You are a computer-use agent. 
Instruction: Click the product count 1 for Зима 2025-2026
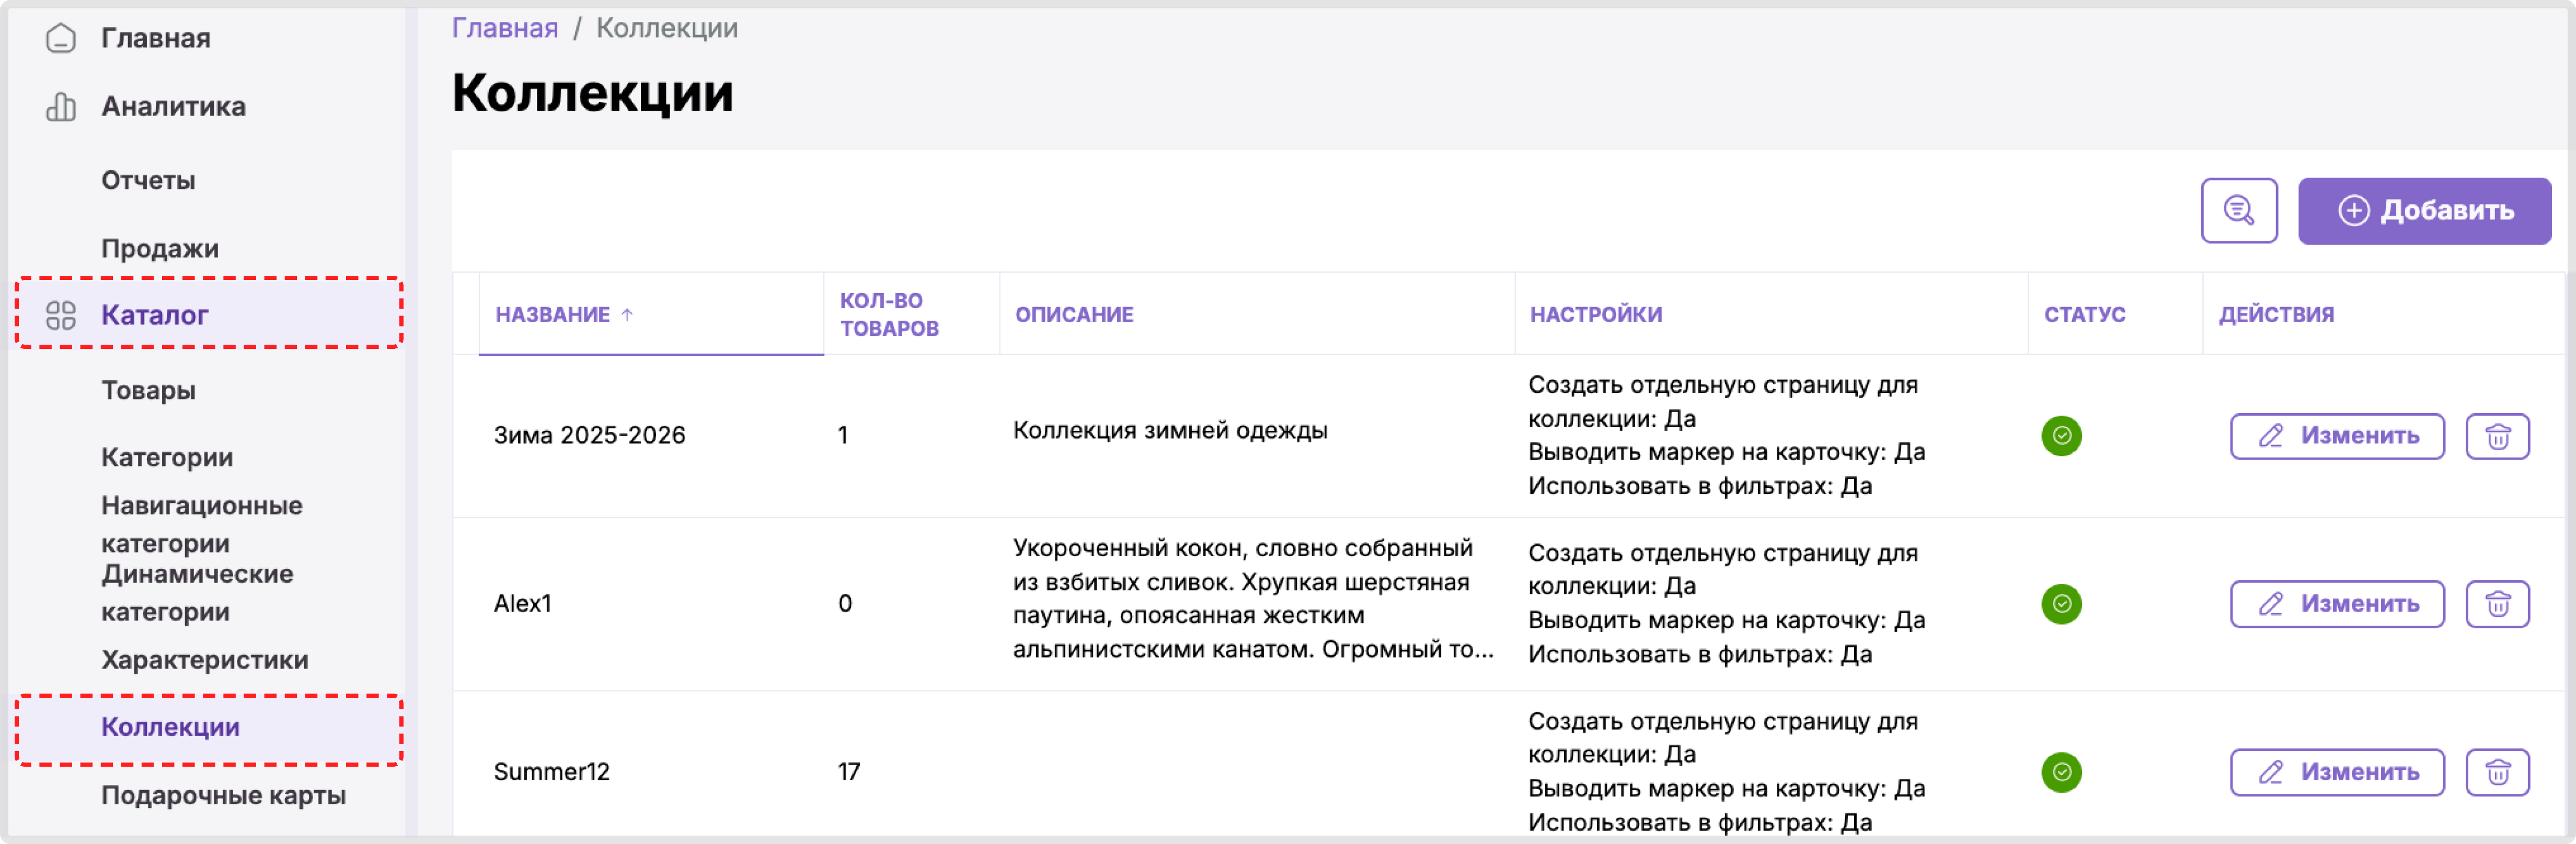click(843, 436)
